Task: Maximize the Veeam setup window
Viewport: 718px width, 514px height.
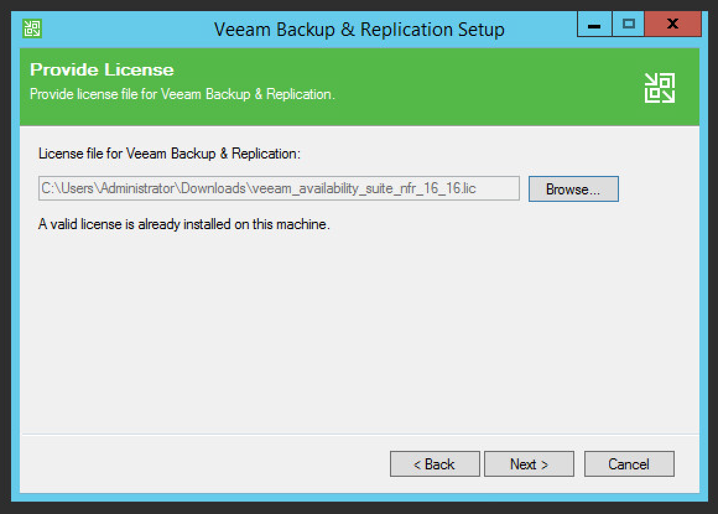Action: click(x=629, y=25)
